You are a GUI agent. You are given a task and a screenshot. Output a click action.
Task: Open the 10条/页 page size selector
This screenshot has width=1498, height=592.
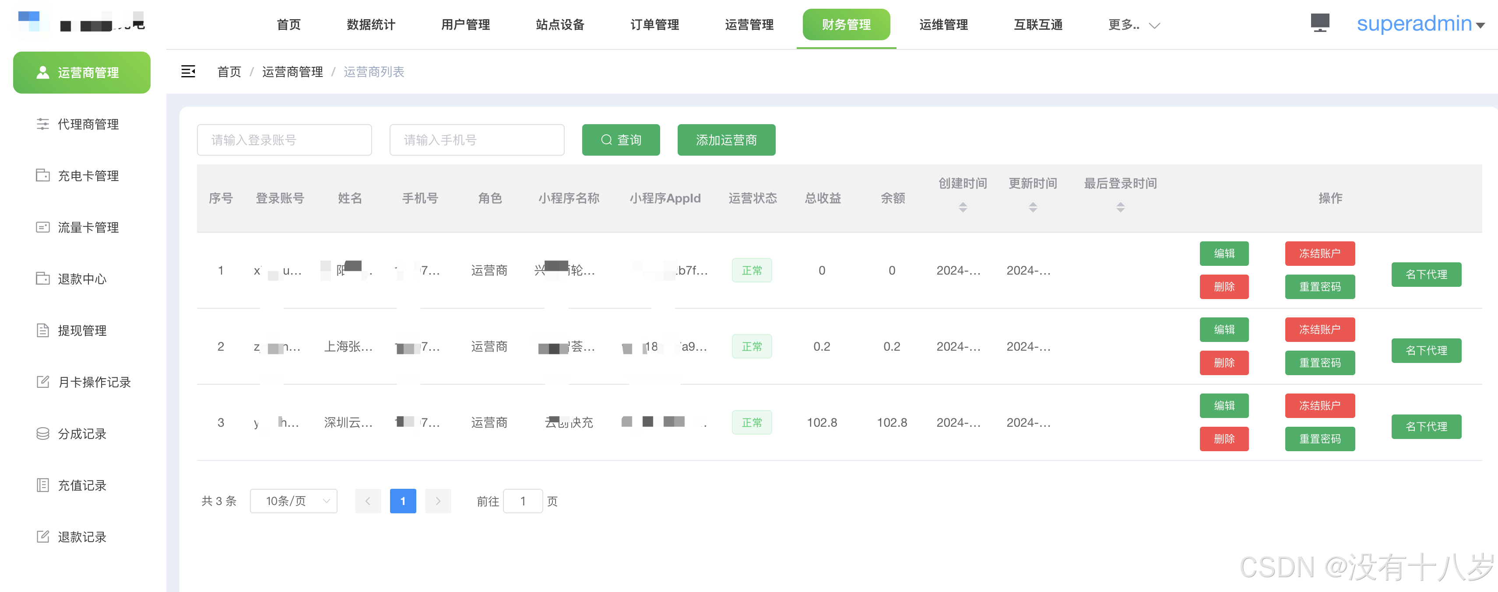tap(294, 501)
